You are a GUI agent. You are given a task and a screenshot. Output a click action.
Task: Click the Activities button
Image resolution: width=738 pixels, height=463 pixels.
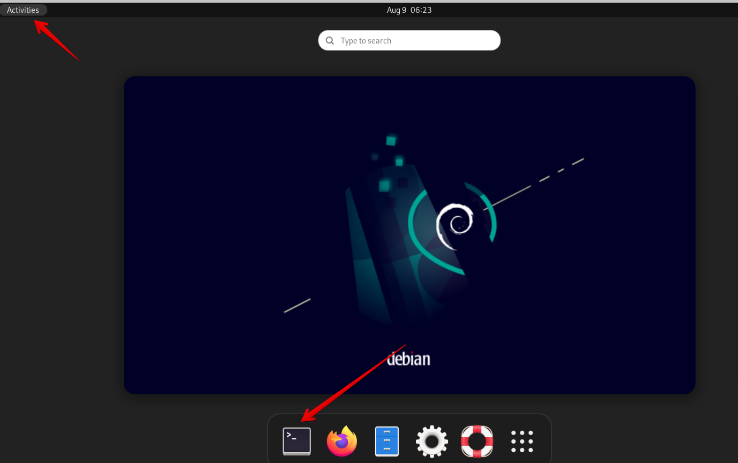pos(23,10)
